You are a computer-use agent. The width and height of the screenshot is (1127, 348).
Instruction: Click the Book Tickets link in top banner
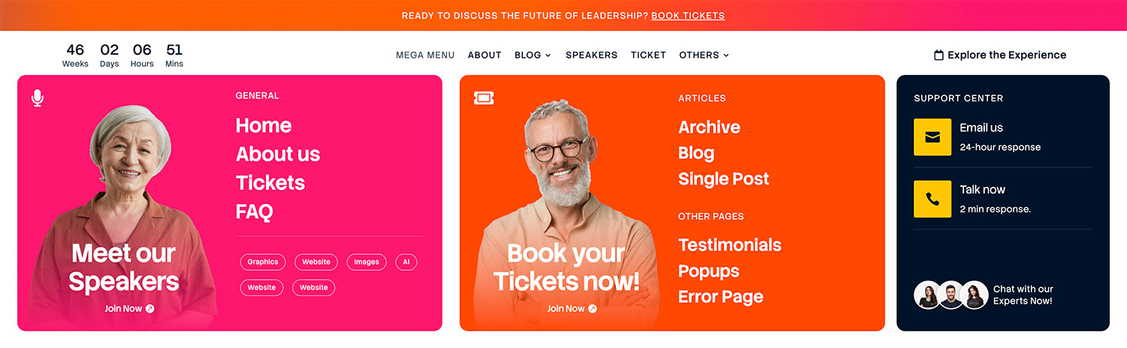tap(688, 16)
